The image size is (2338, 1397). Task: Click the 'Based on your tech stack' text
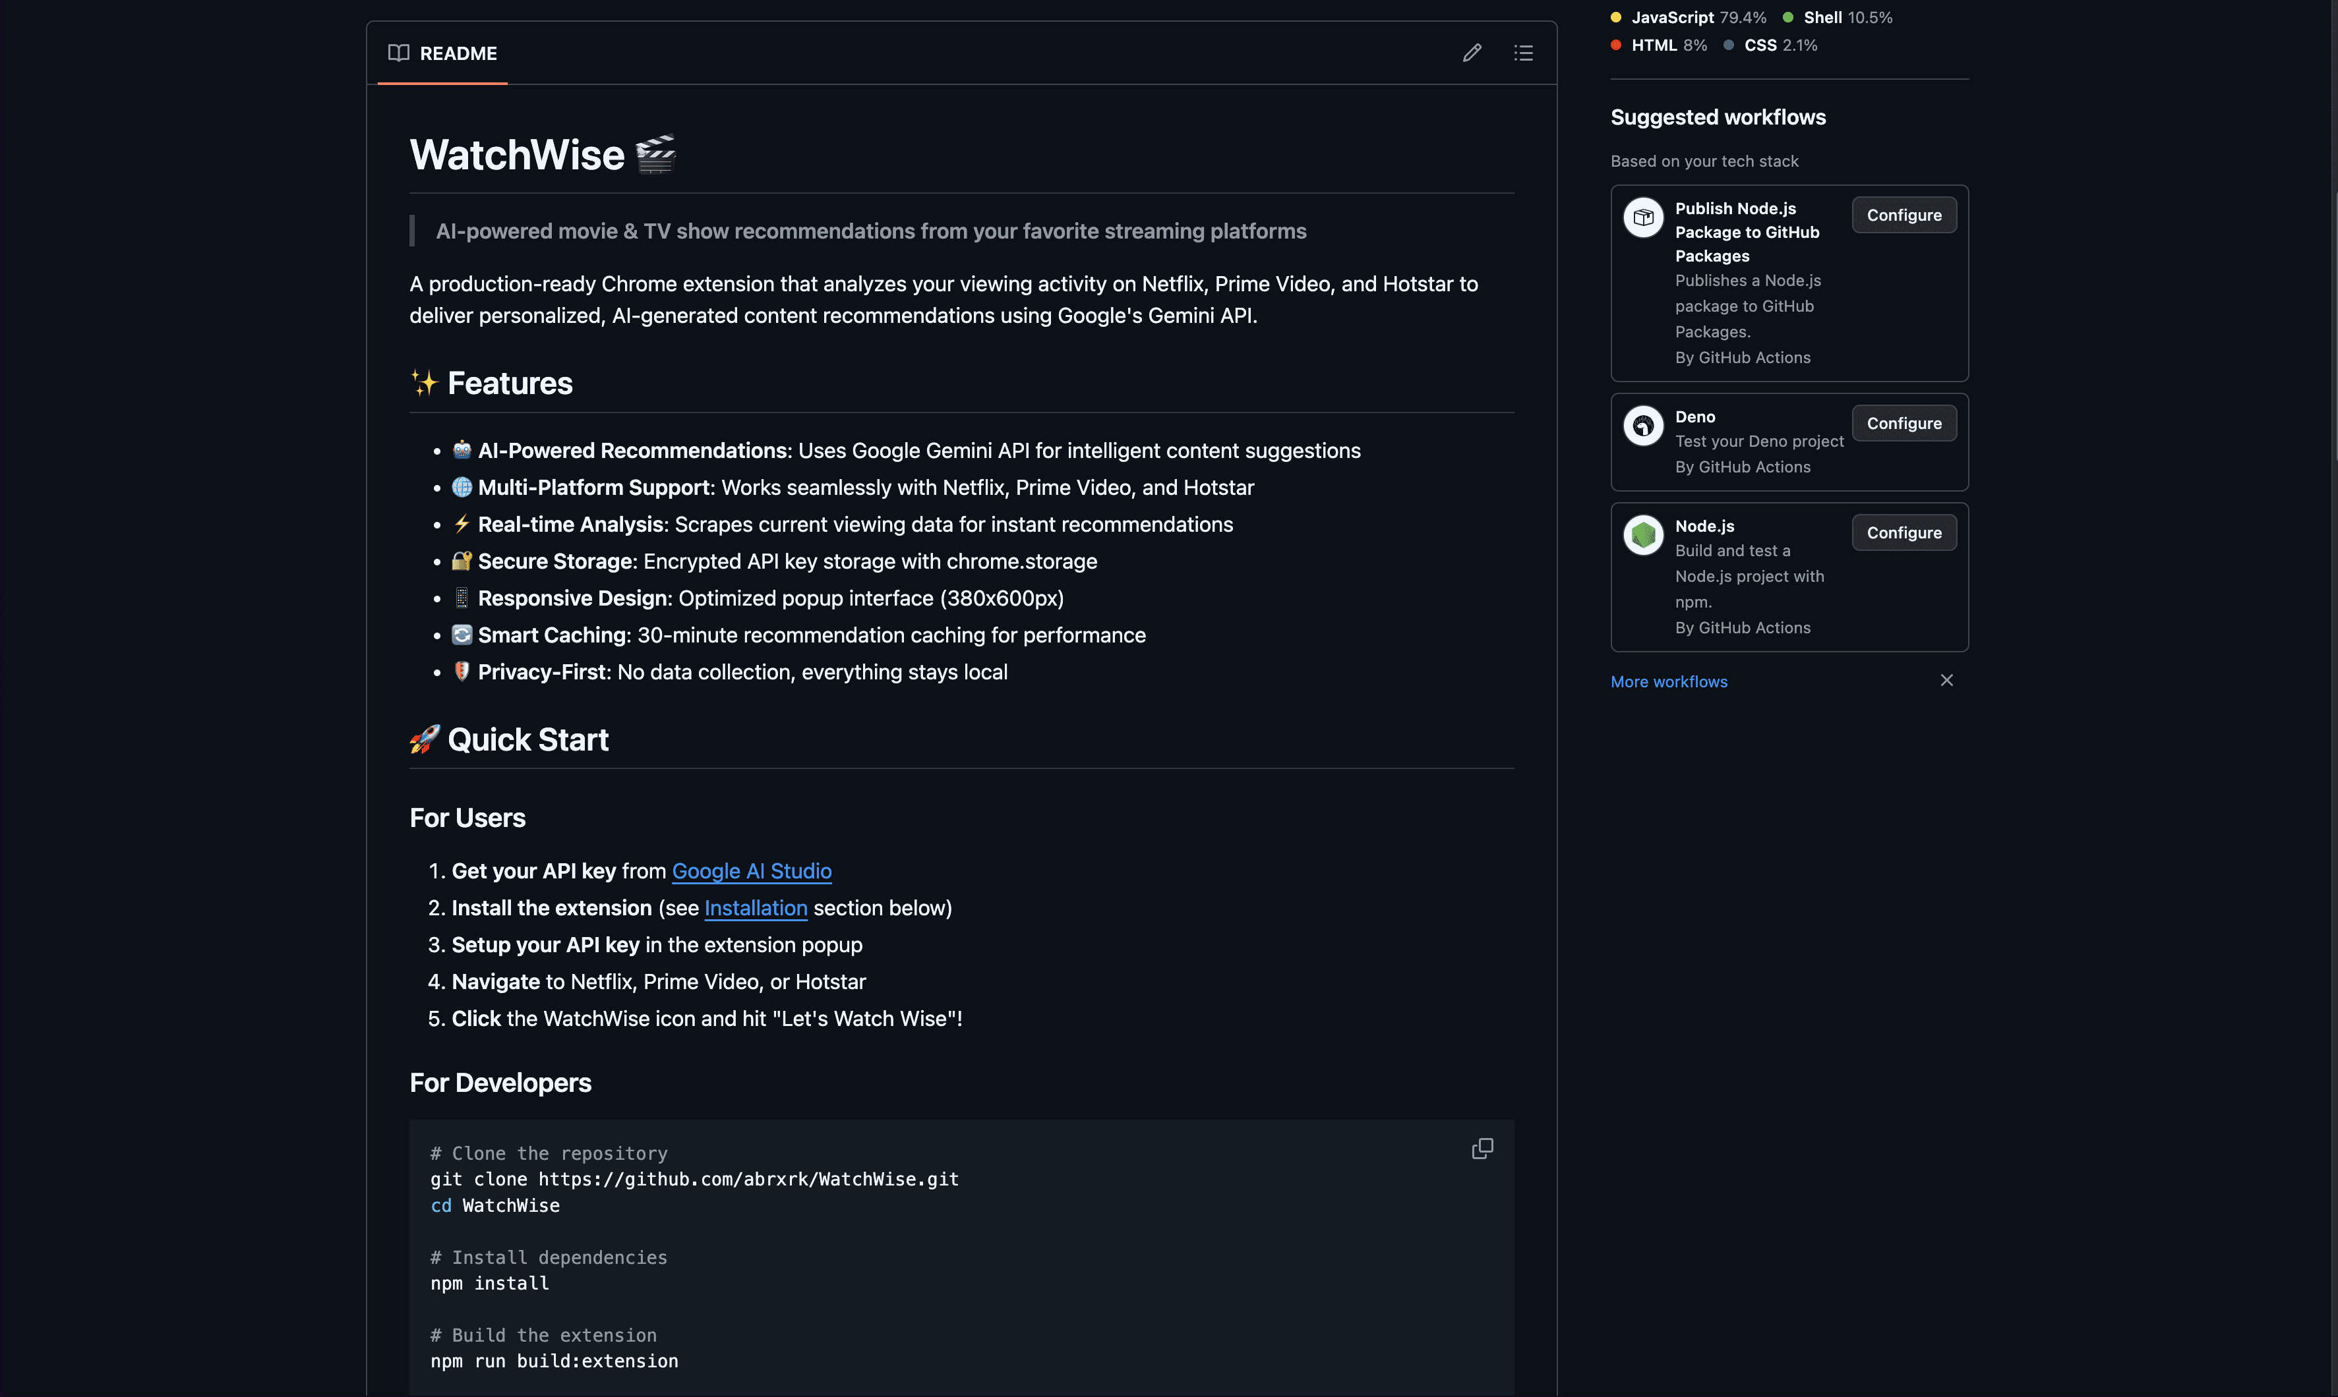click(1704, 161)
